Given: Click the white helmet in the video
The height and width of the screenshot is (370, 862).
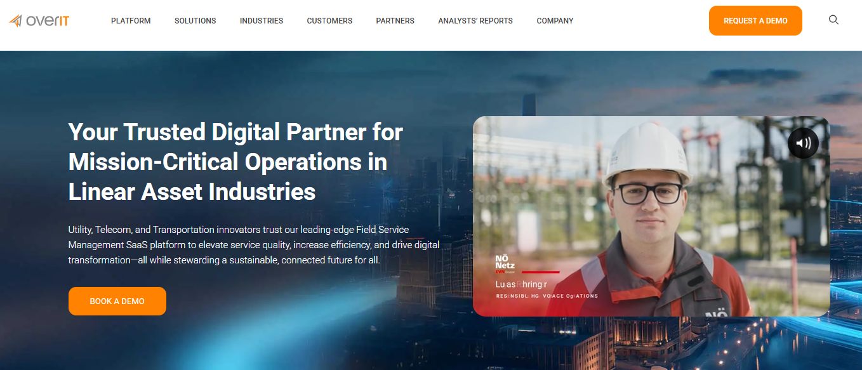Looking at the screenshot, I should tap(646, 154).
